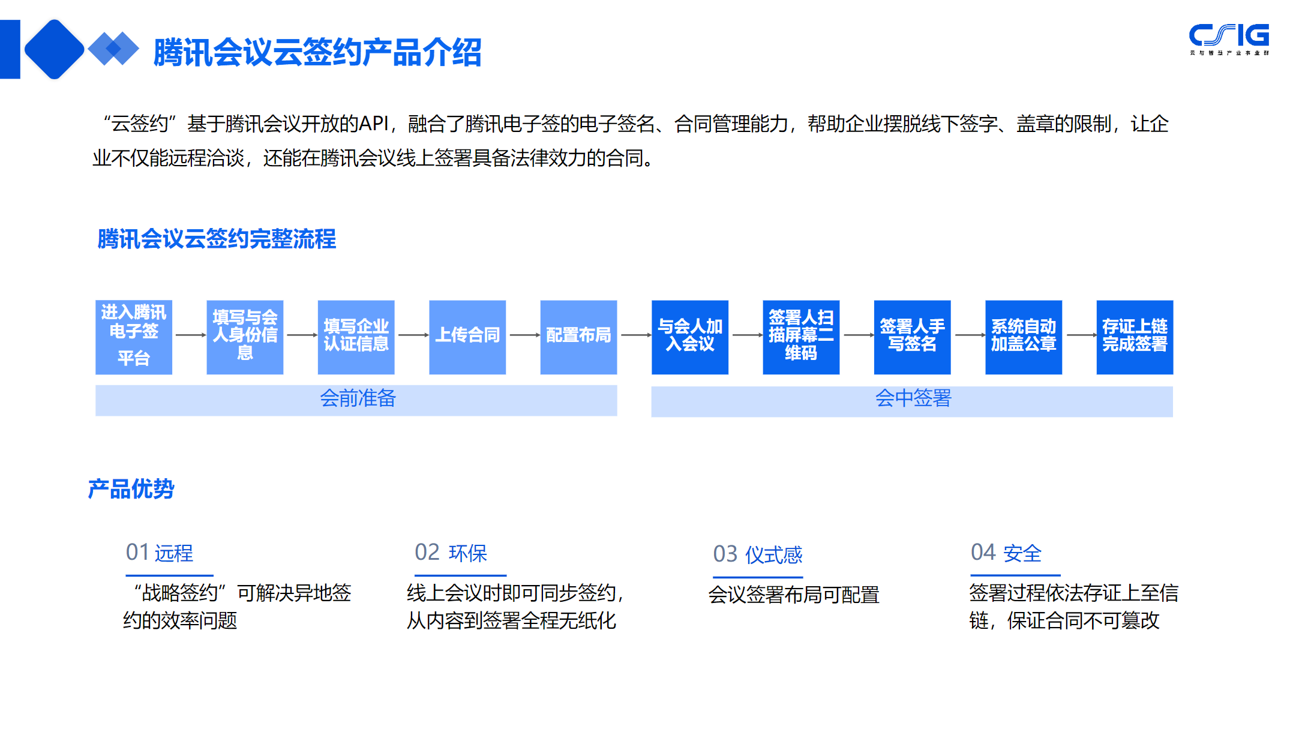
Task: Click the 02 环保 advantage heading
Action: coord(451,553)
